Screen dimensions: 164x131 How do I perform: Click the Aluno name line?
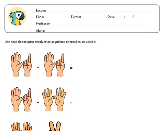[x=98, y=31]
